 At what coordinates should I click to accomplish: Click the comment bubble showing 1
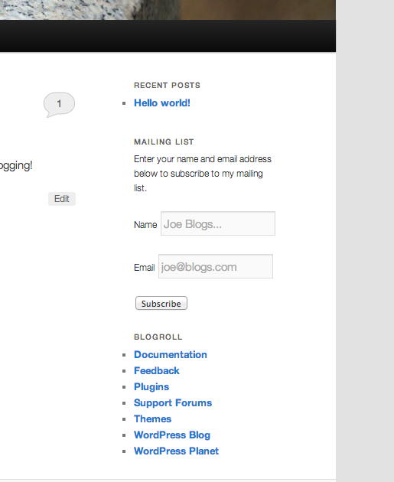point(60,105)
